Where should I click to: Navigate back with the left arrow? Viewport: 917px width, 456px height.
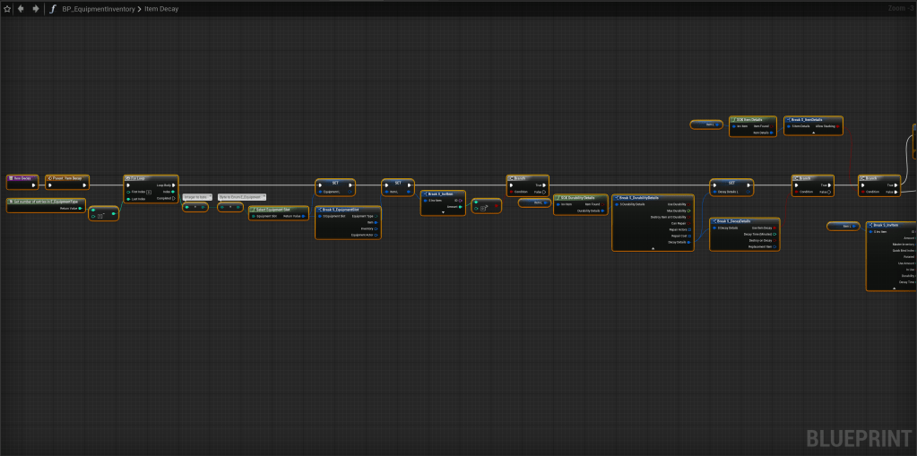[x=21, y=9]
